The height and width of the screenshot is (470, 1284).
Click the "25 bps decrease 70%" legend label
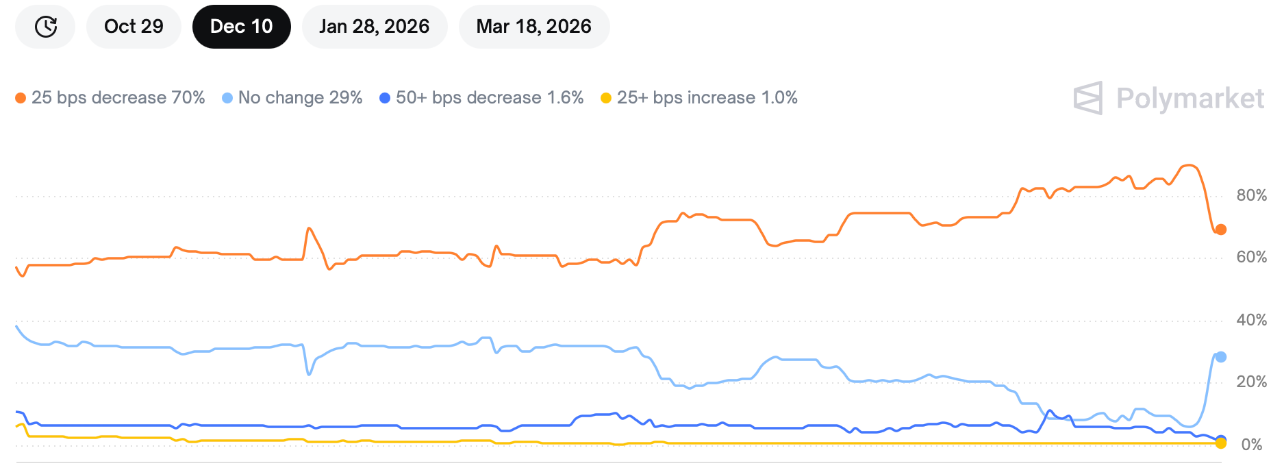118,98
